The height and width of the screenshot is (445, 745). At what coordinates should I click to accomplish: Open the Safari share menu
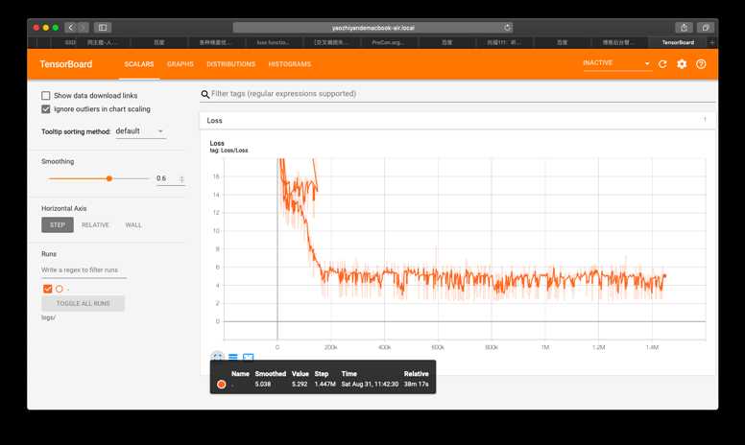click(684, 28)
